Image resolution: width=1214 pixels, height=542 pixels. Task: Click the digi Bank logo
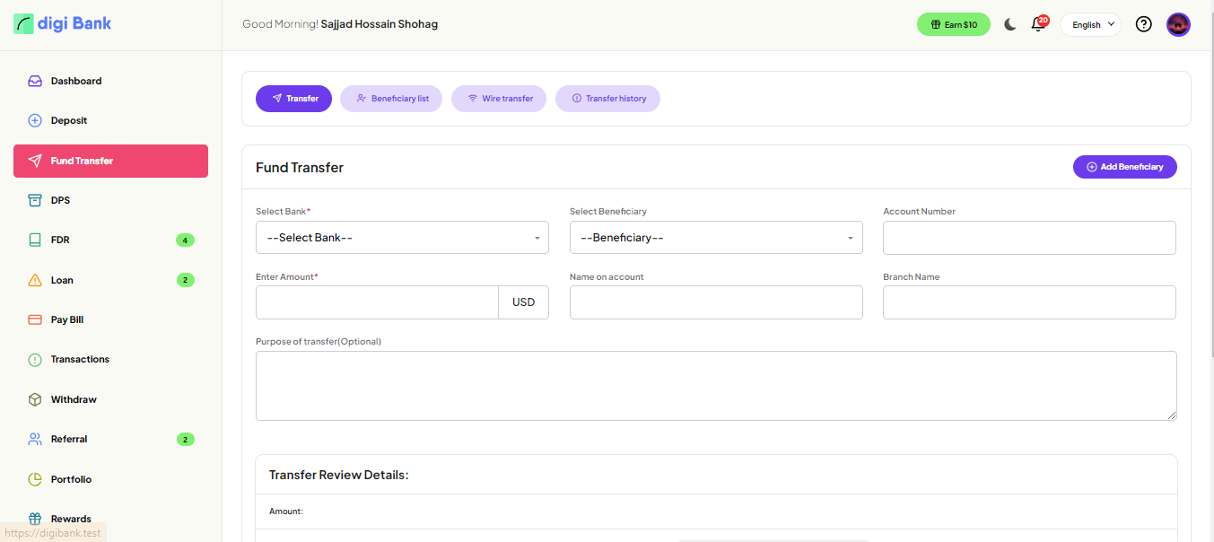(63, 24)
